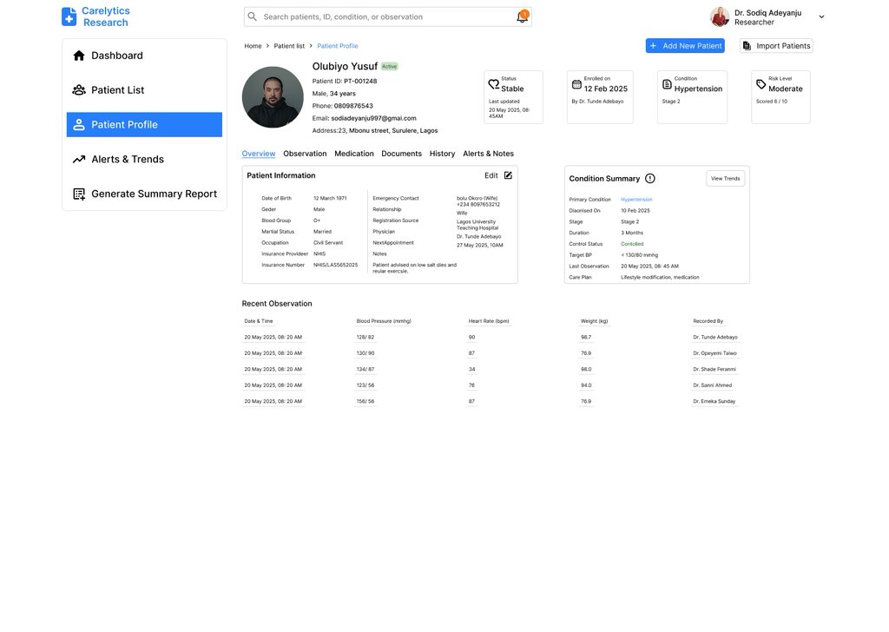Click the Condition document icon

click(x=668, y=84)
